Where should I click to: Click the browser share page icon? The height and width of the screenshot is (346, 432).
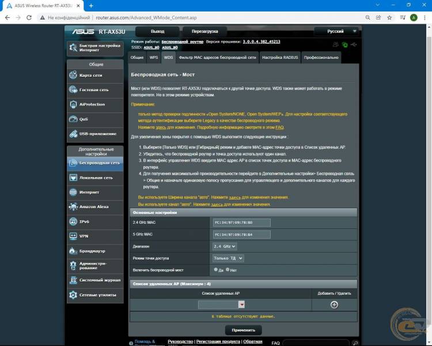point(378,18)
